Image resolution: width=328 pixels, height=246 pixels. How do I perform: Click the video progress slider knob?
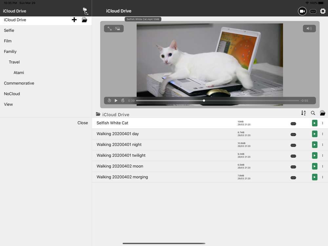(204, 101)
